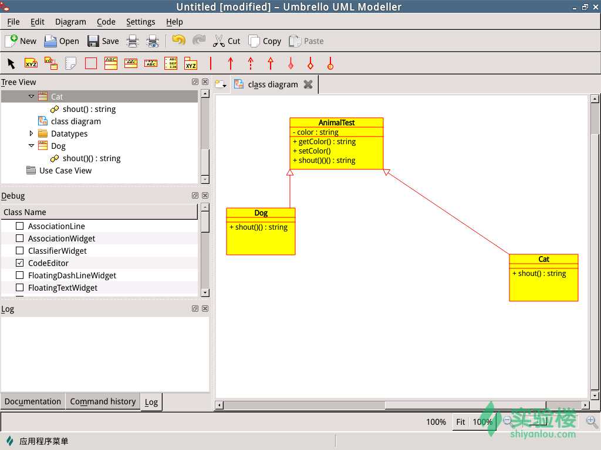
Task: Click the Class Name column header
Action: (x=99, y=212)
